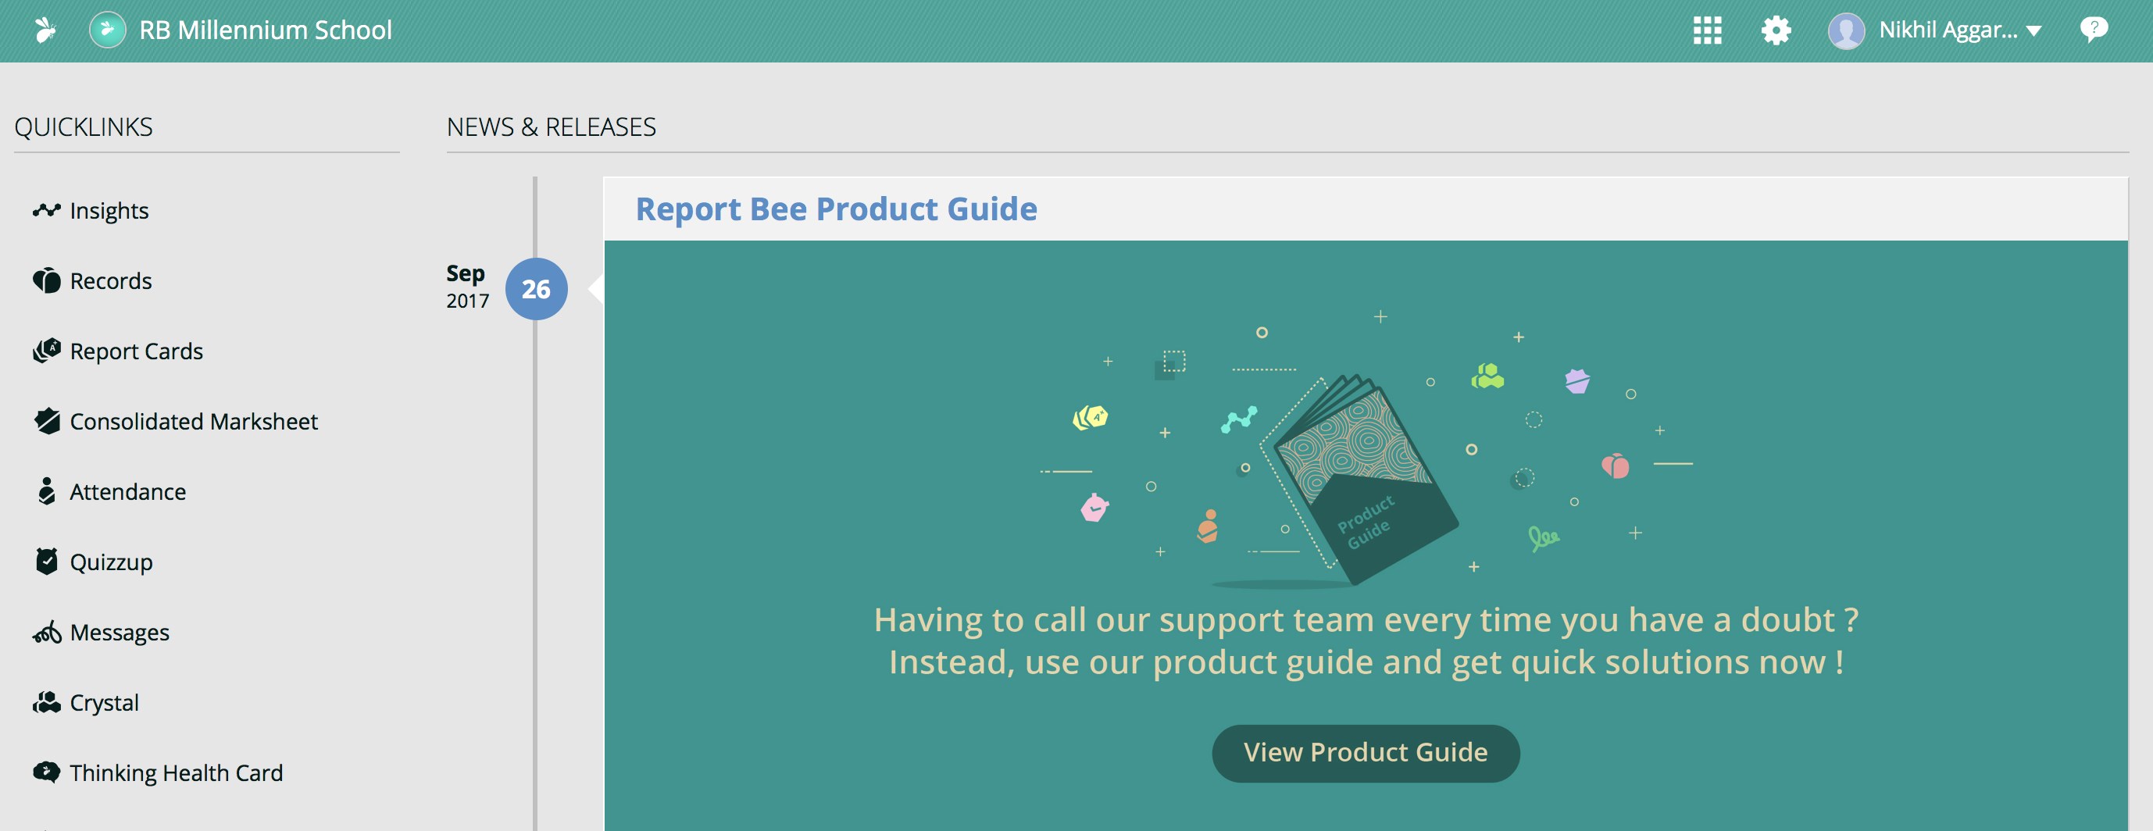Click the Crystal icon
This screenshot has height=831, width=2153.
(47, 702)
